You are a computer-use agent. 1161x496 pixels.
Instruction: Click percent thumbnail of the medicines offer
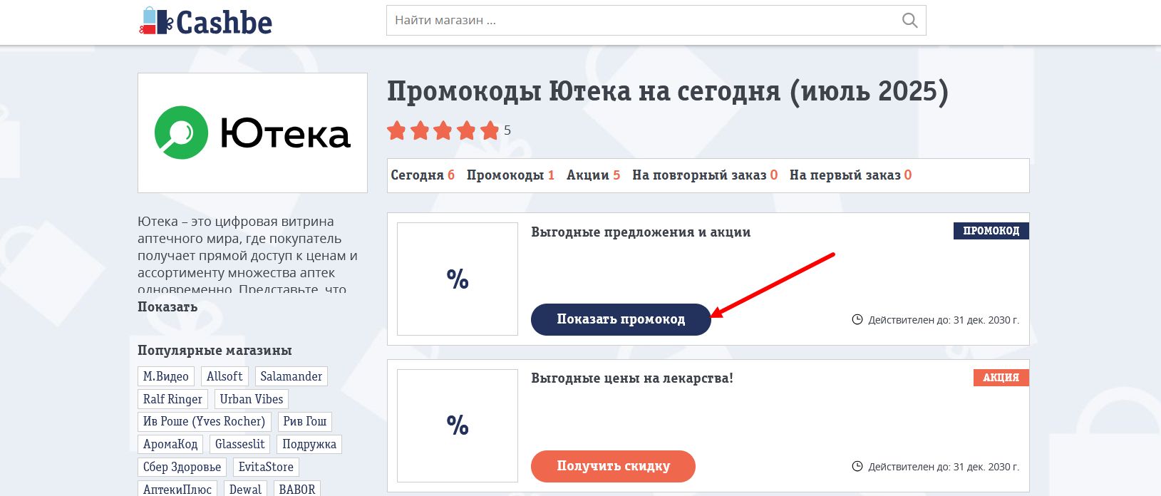[458, 425]
